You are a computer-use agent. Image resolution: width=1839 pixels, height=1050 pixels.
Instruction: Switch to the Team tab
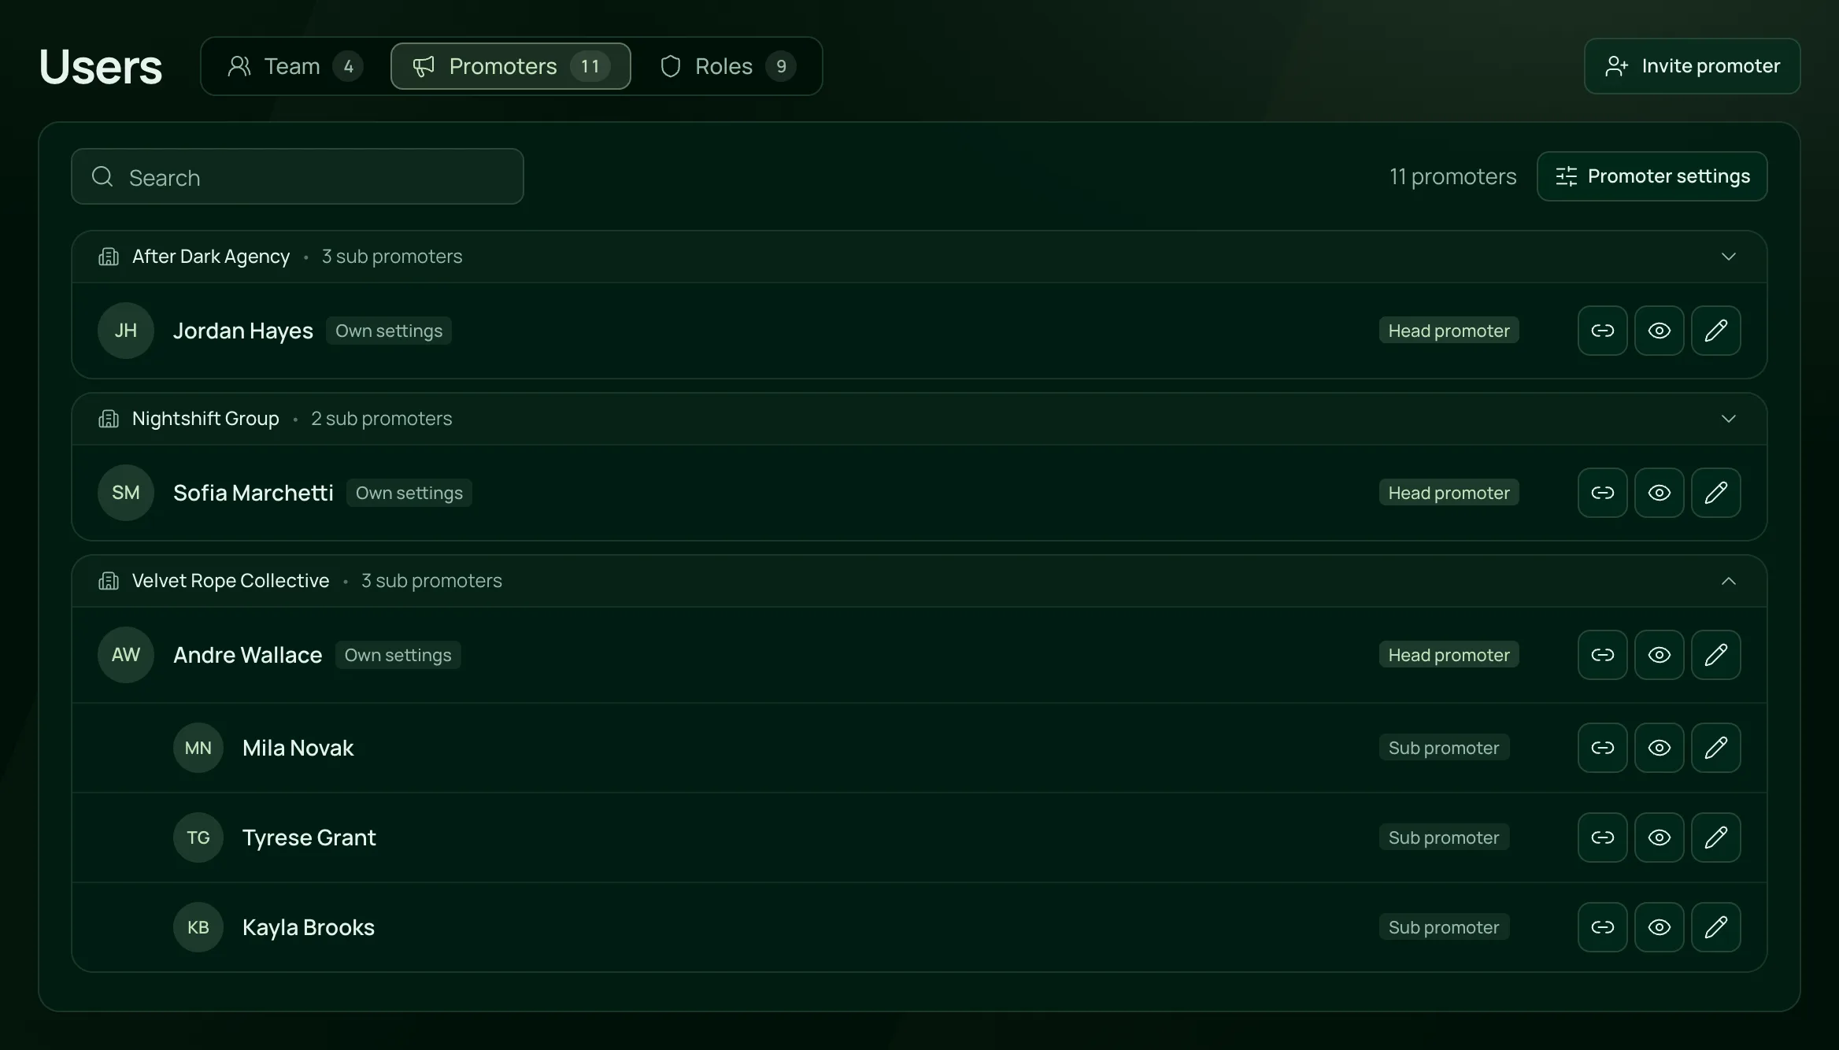click(x=295, y=66)
